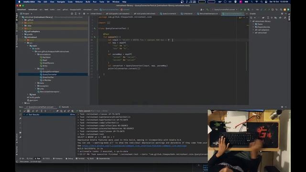Select Test Results row in Run panel
The height and width of the screenshot is (172, 306).
tap(49, 115)
